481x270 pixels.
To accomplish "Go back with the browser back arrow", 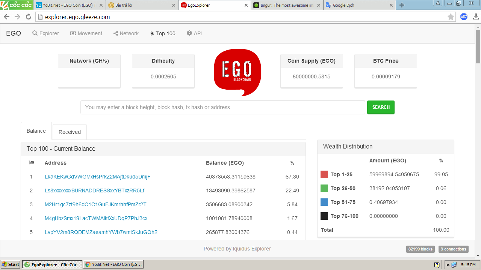I will (6, 17).
